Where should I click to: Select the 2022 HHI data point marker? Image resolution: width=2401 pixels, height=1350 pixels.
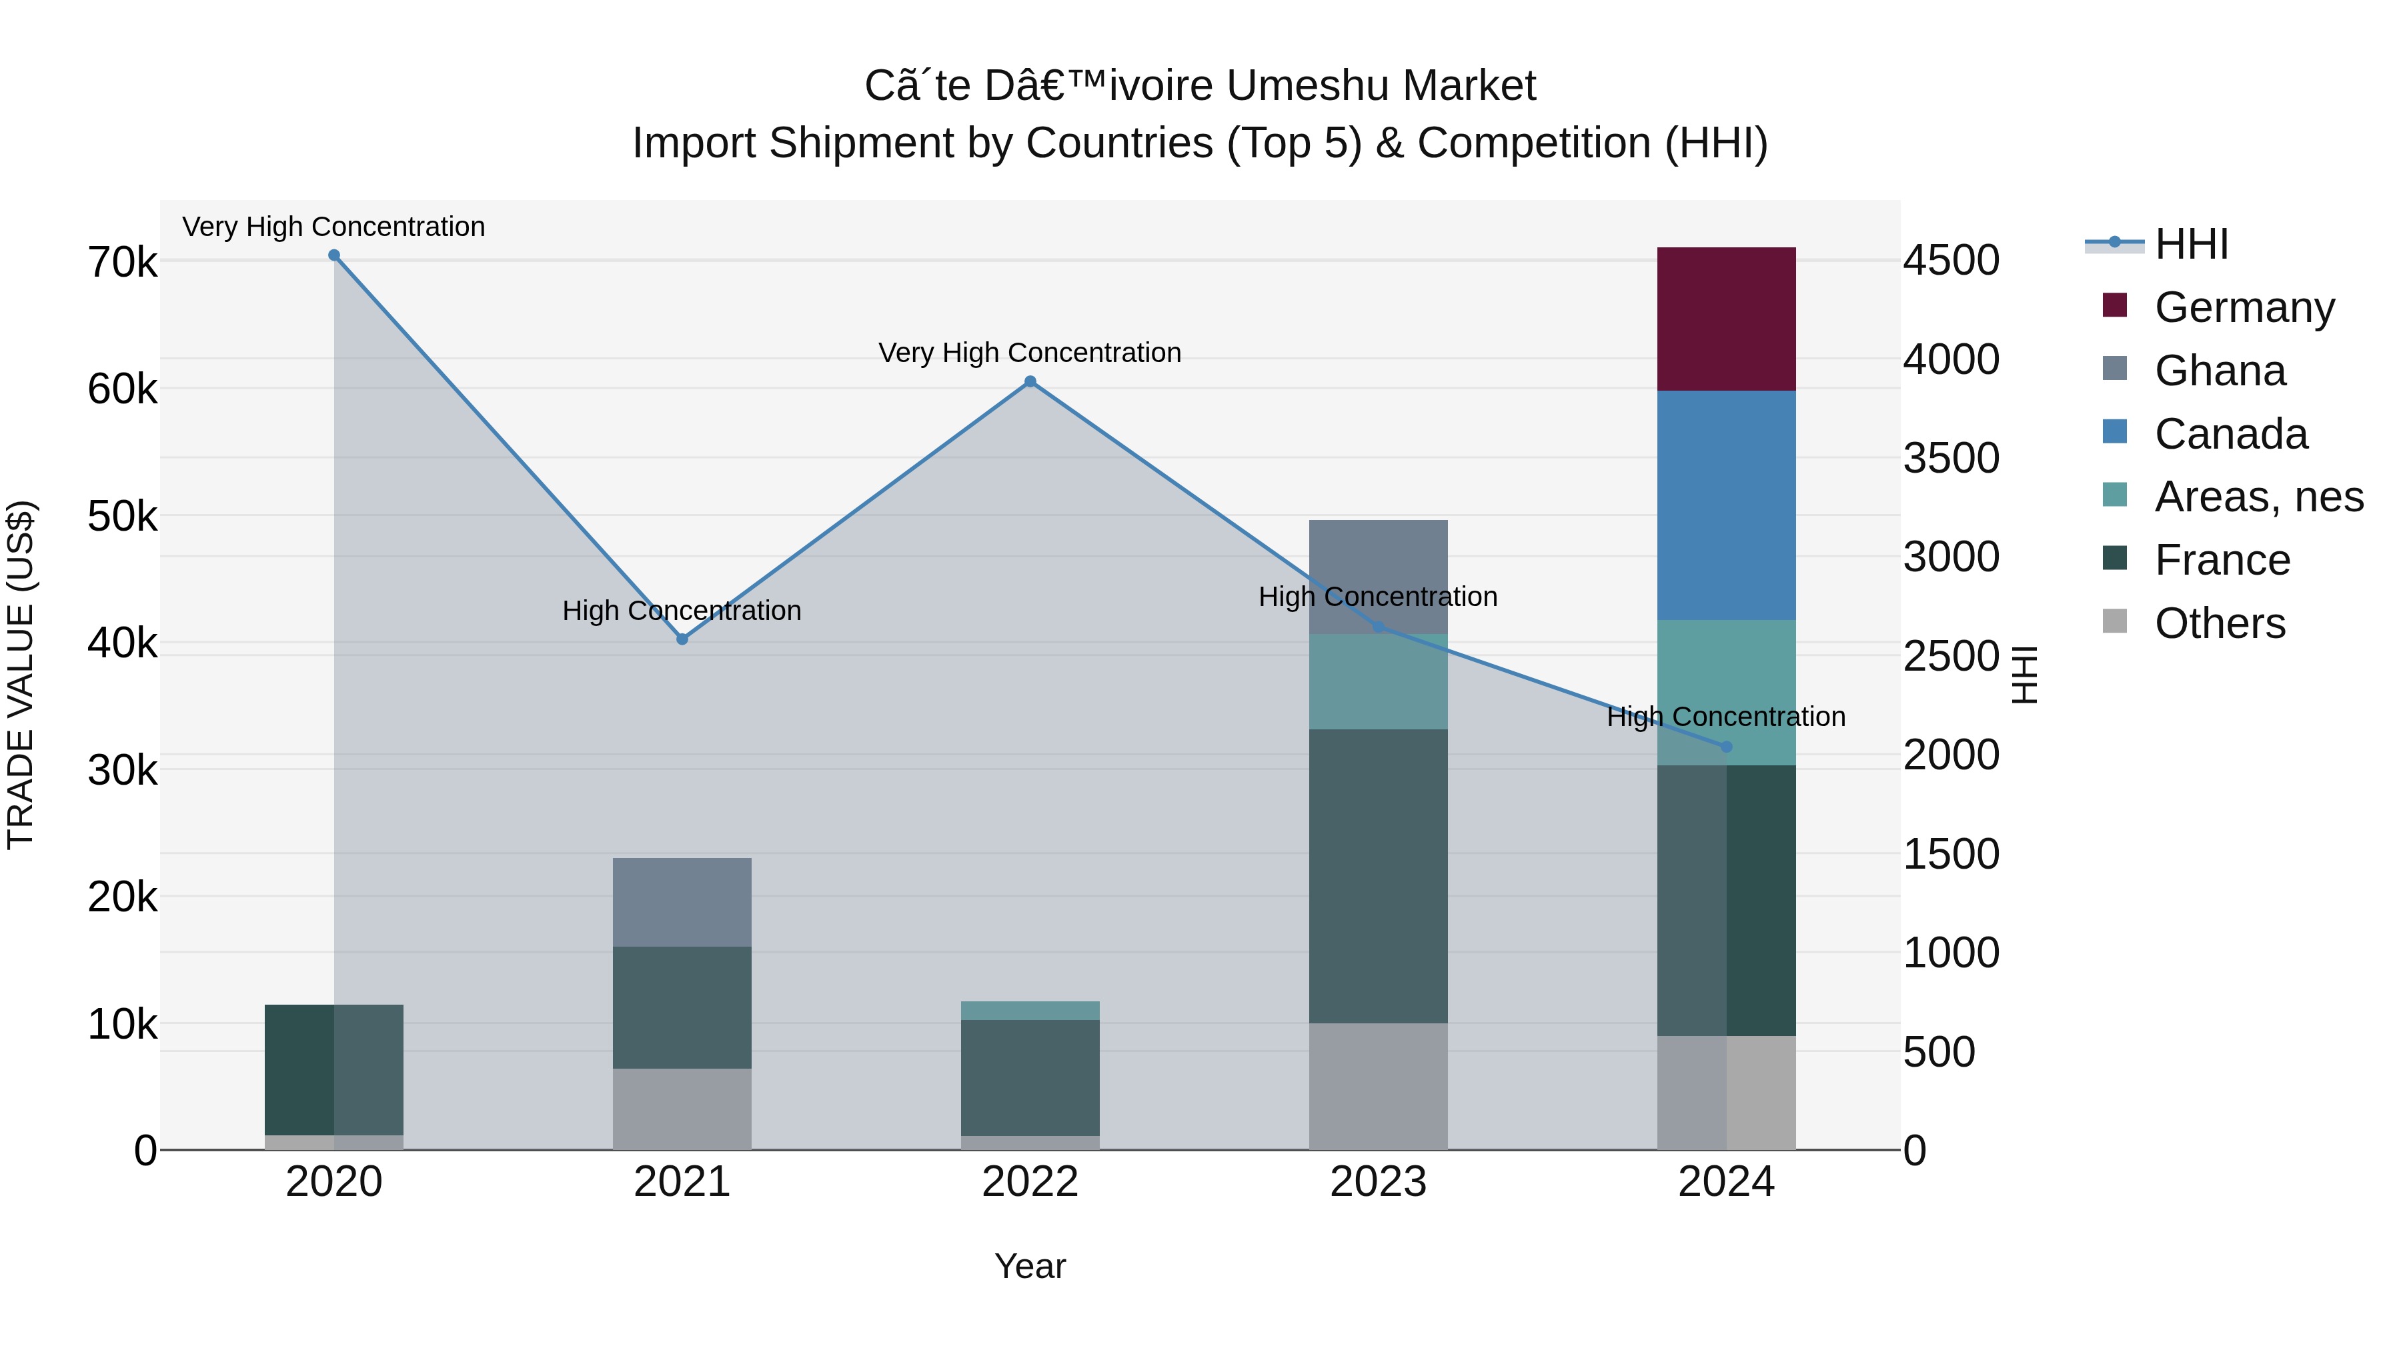click(x=1030, y=382)
